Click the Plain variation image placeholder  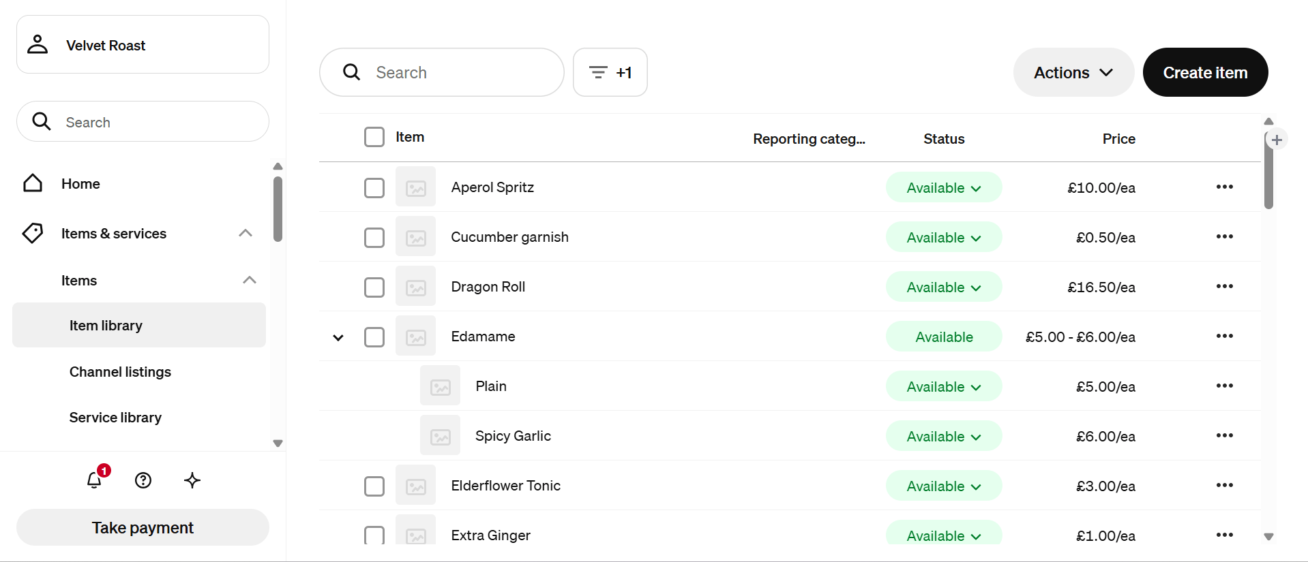pyautogui.click(x=440, y=386)
